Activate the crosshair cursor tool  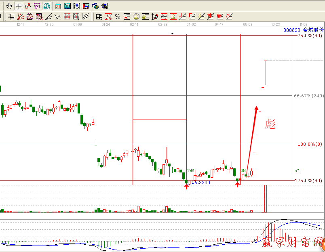click(19, 6)
